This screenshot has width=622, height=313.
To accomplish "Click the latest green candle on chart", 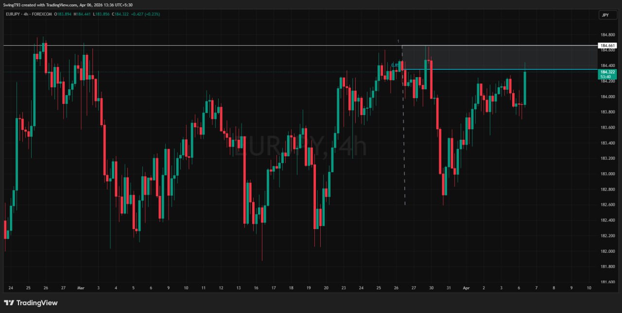I will [525, 87].
